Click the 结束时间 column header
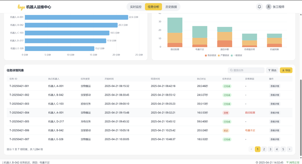302x164 pixels. click(155, 79)
